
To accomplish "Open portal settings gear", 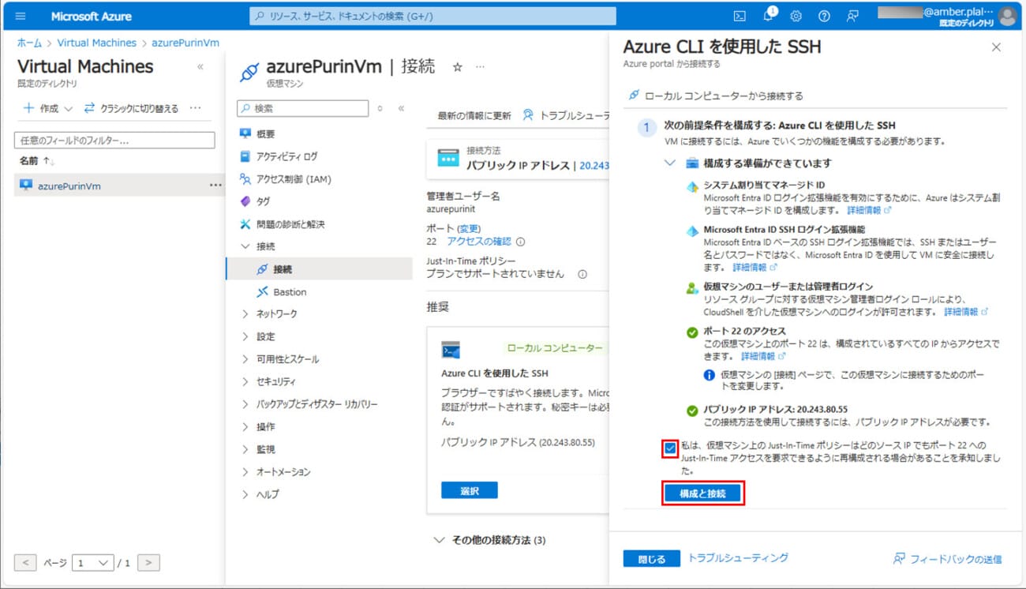I will pyautogui.click(x=796, y=16).
